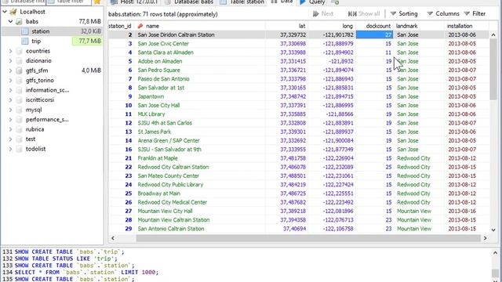Click the landmark column header
This screenshot has width=502, height=282.
(x=418, y=26)
